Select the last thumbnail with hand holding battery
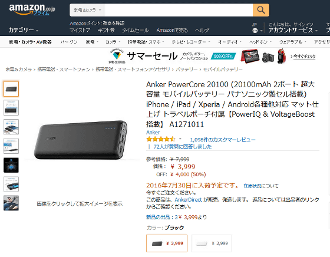Viewport: 330px width, 257px height. (11, 203)
